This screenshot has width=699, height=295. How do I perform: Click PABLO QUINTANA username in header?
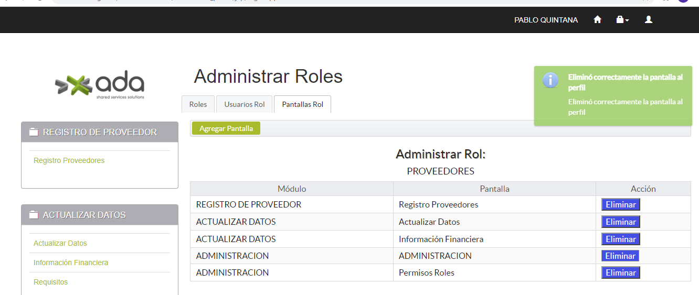tap(546, 20)
